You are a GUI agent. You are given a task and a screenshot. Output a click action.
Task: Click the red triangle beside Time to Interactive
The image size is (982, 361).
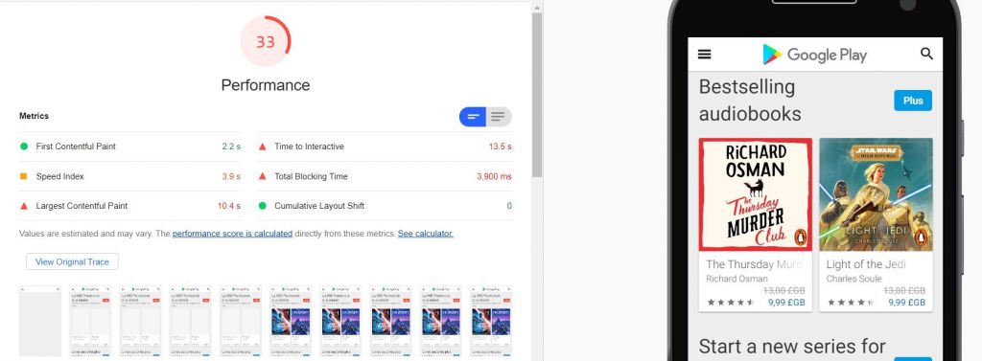coord(263,147)
